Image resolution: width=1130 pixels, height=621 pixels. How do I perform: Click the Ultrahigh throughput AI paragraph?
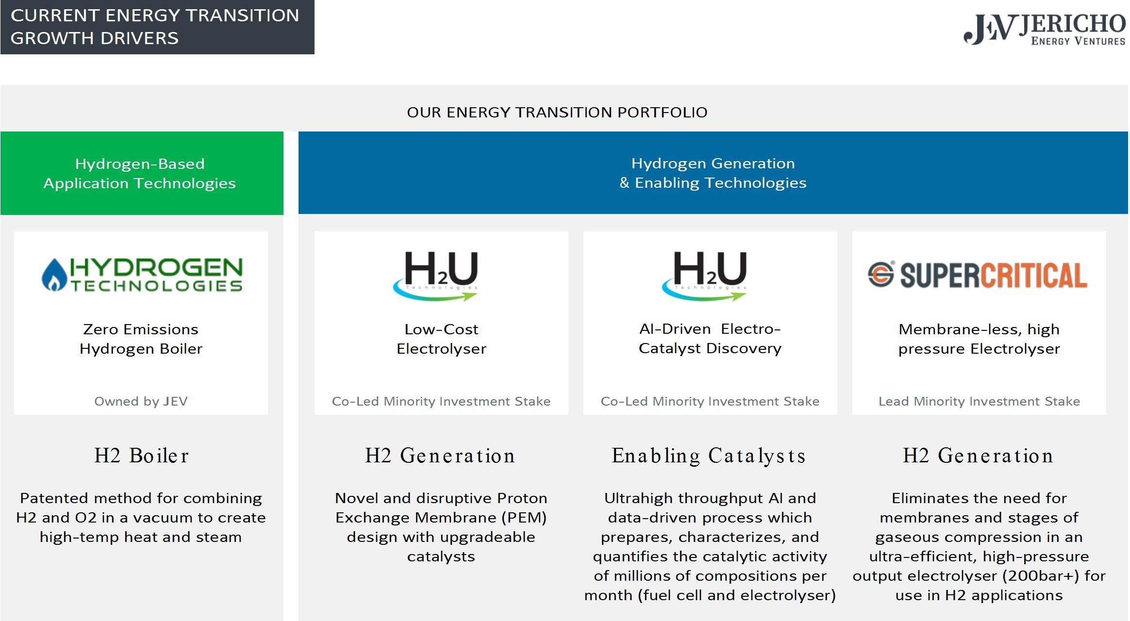click(x=710, y=546)
